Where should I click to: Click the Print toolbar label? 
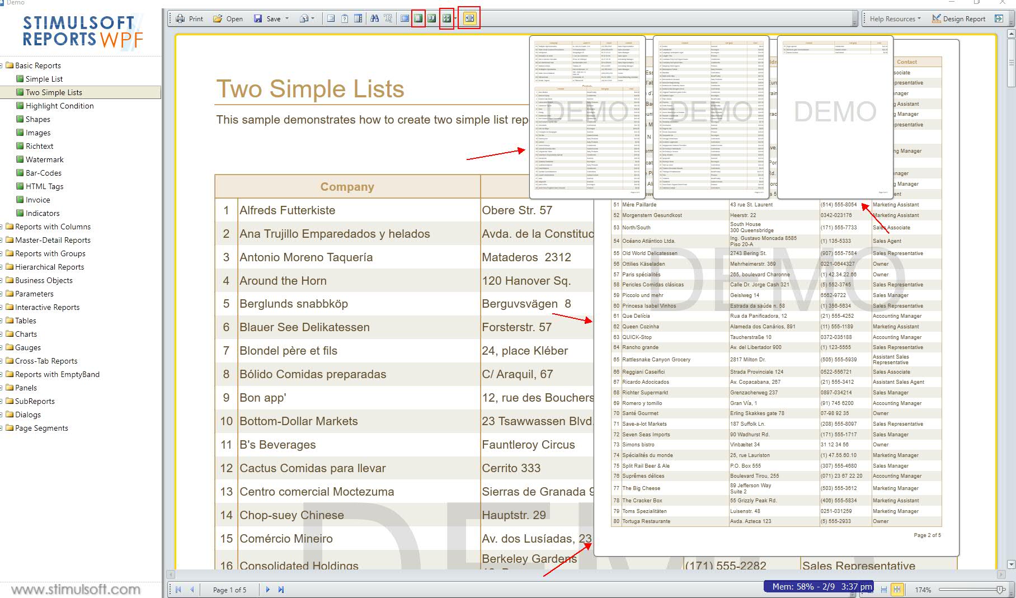click(x=196, y=18)
